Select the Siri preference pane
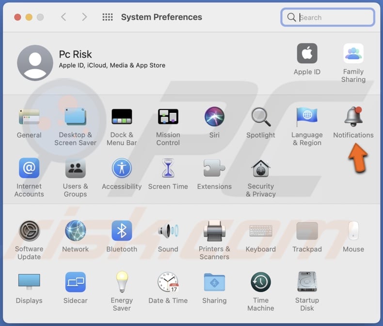 click(x=214, y=117)
